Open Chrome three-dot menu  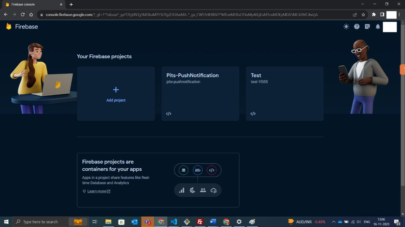399,15
